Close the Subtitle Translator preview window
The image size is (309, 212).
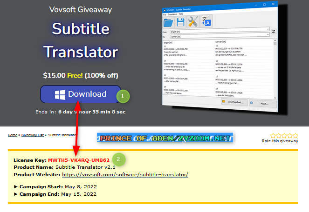click(x=273, y=4)
